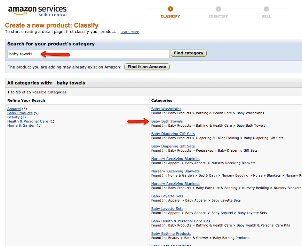This screenshot has width=302, height=246.
Task: Click the CLASSIFY step label
Action: pos(170,16)
